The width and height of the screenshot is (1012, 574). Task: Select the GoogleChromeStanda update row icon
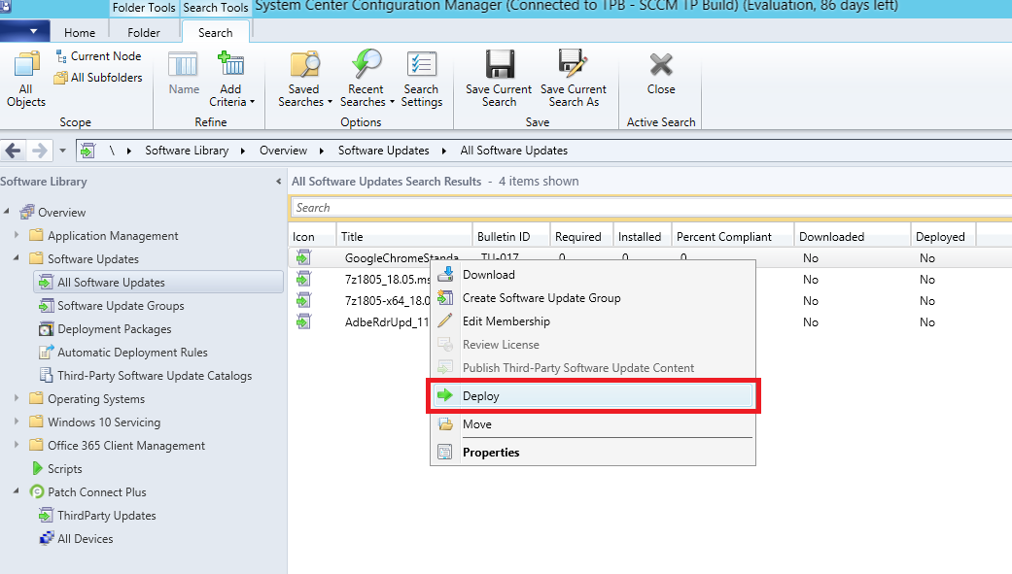tap(303, 258)
